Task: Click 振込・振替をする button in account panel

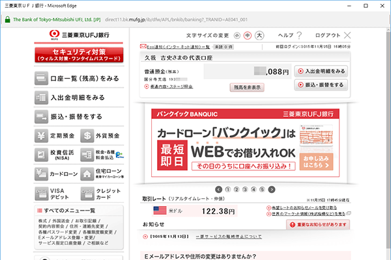Action: 321,85
